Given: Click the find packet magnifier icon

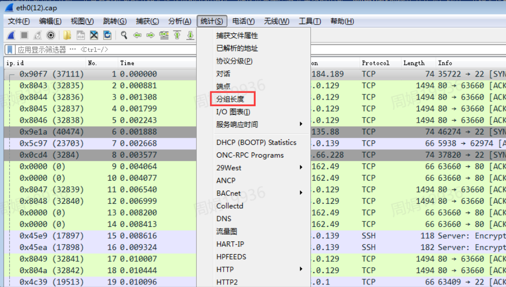Looking at the screenshot, I should point(124,35).
